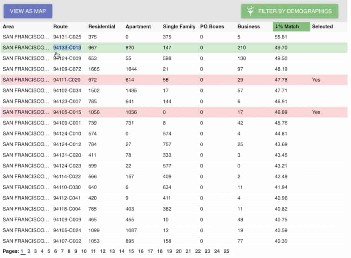Select the route 94133-C013 row
Image resolution: width=351 pixels, height=258 pixels.
click(x=174, y=48)
